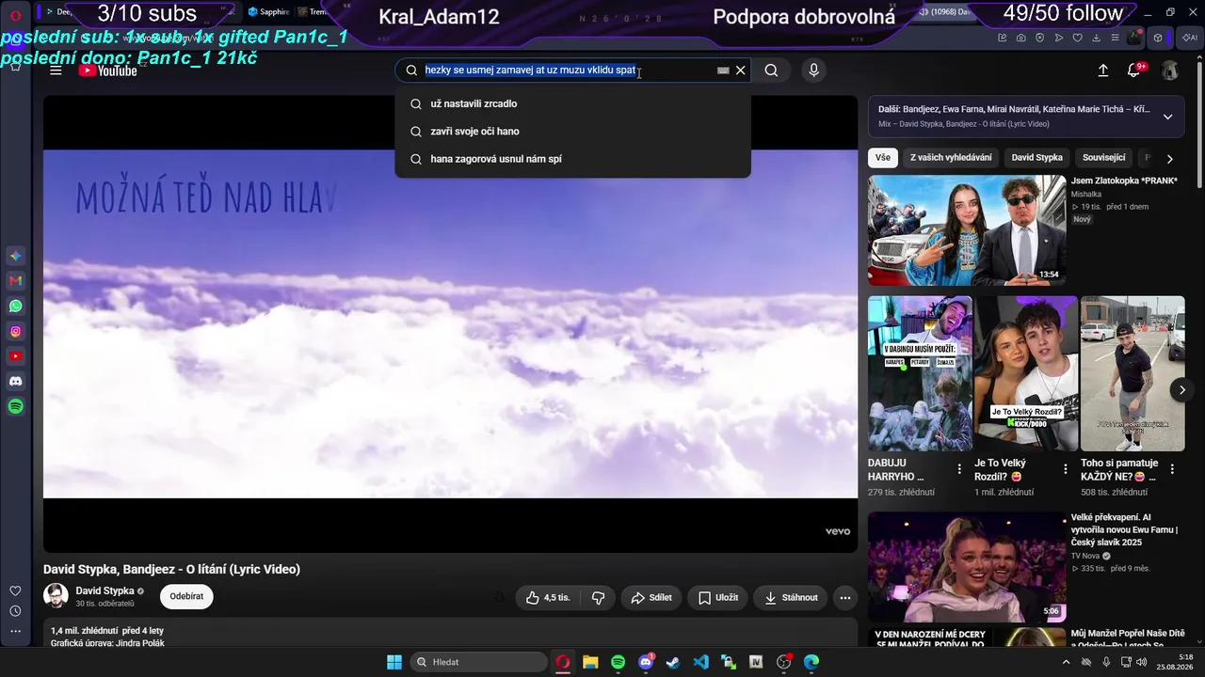Show next shorts with the arrow button

(1182, 389)
